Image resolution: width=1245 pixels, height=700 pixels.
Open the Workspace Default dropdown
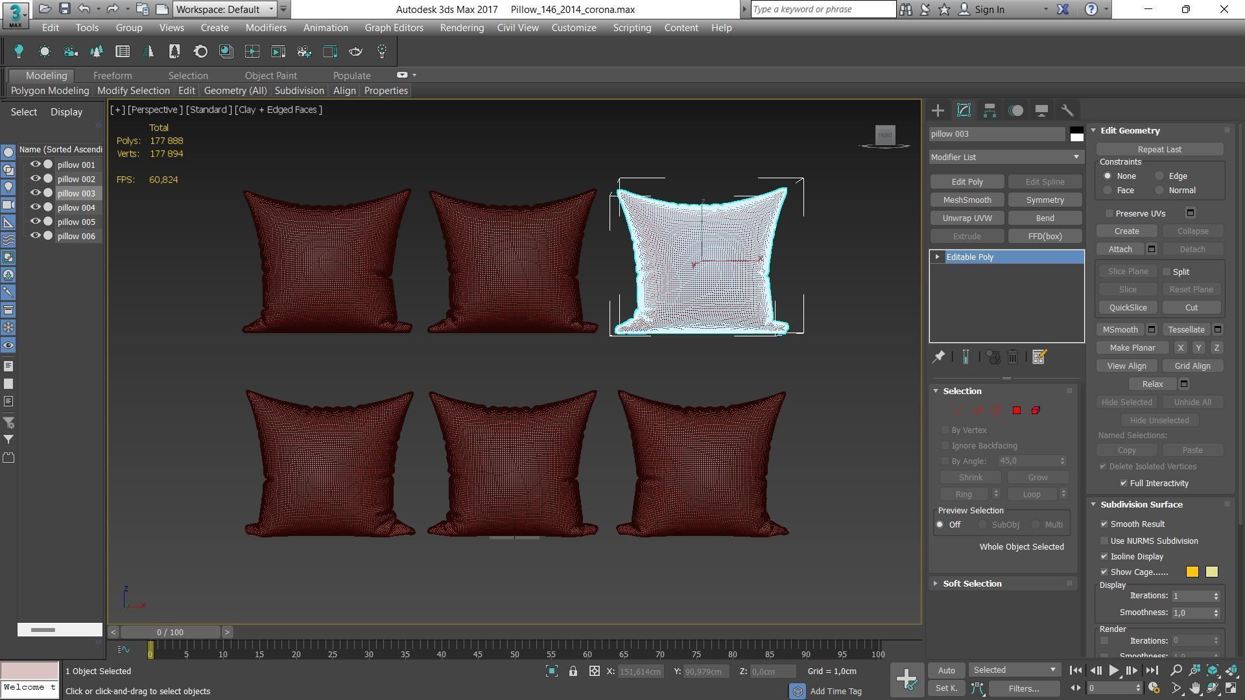tap(225, 9)
